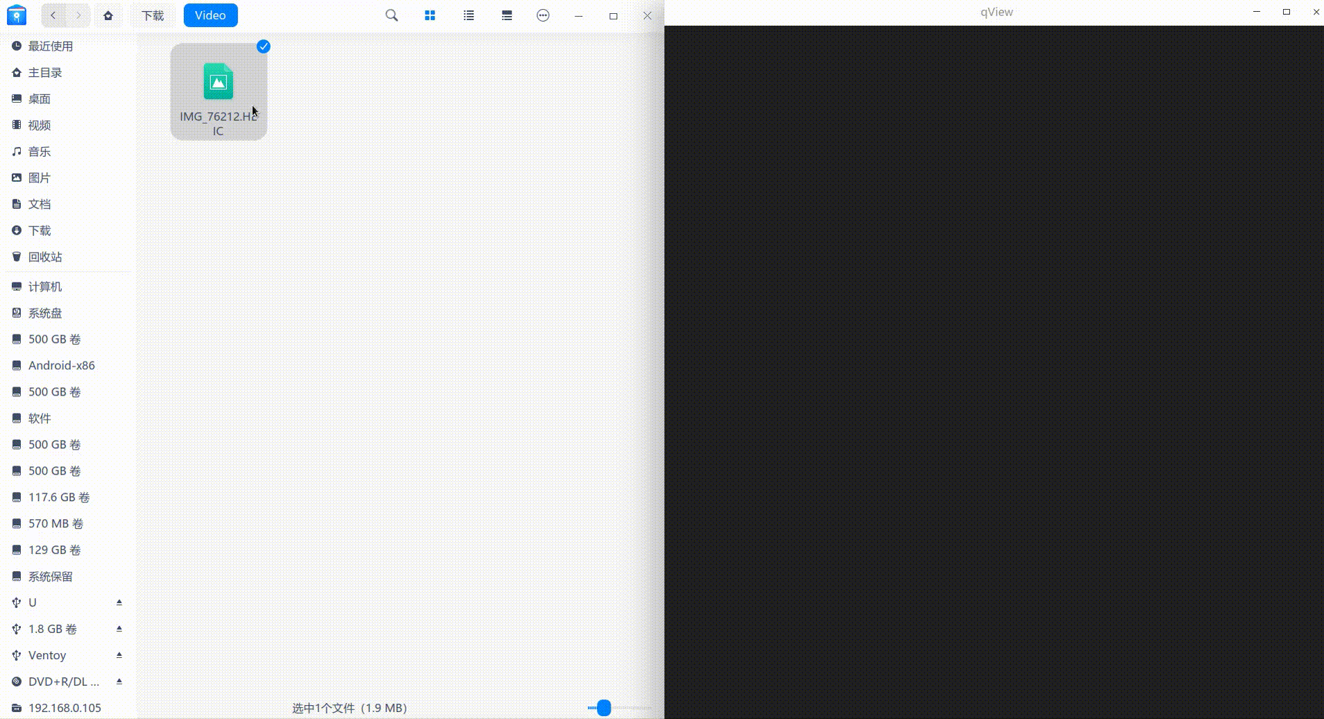Open the detailed view mode icon
Screen dimensions: 1324x719
506,15
